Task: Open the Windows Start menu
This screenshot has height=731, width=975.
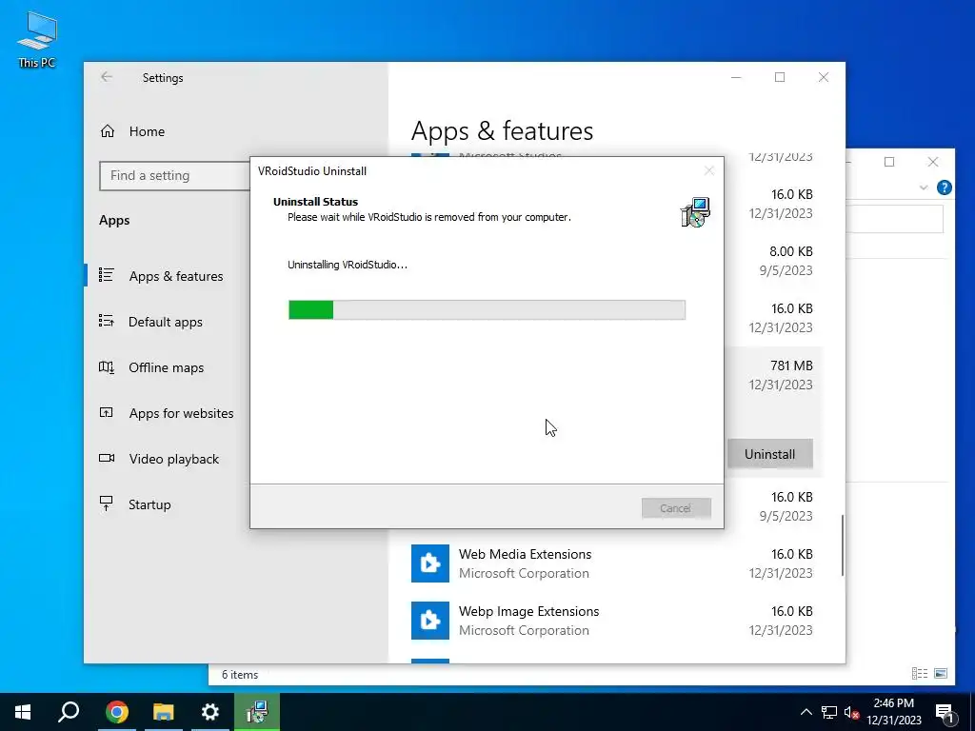Action: click(x=23, y=712)
